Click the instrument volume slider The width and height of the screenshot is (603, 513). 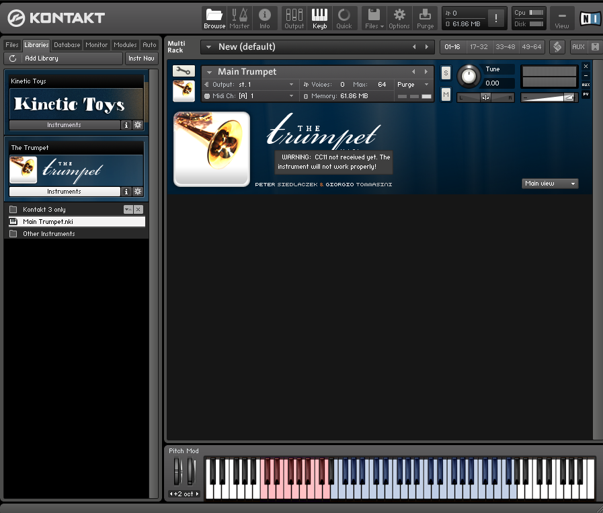(549, 97)
